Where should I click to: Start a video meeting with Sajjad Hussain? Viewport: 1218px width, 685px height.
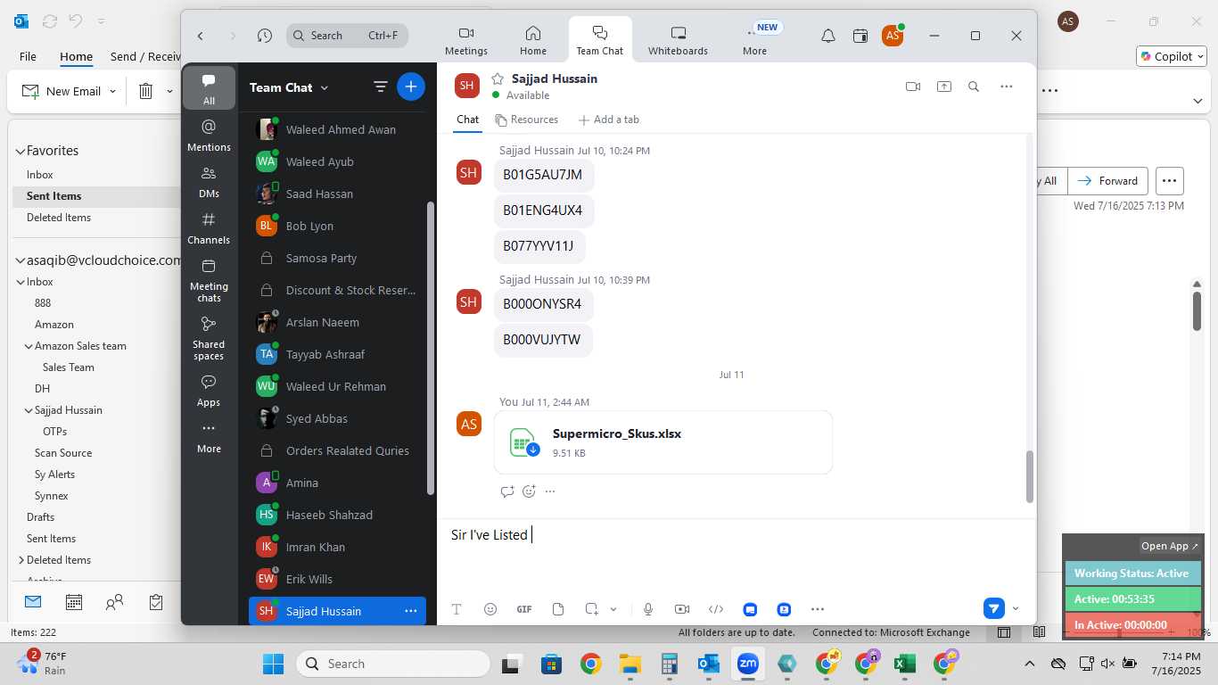912,87
